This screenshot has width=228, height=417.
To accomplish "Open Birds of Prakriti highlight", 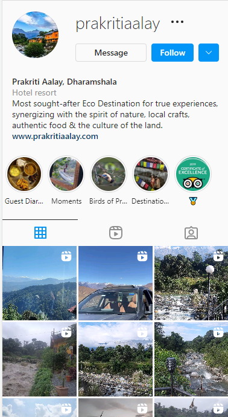I will coord(109,174).
